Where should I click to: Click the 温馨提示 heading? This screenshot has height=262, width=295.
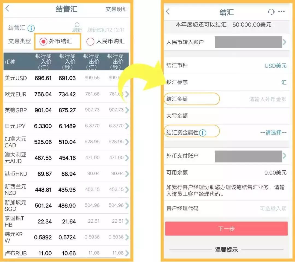[x=226, y=250]
